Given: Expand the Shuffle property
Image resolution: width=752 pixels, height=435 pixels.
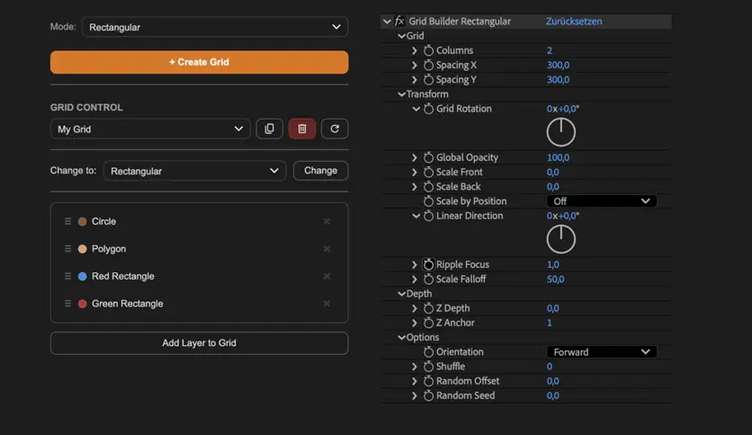Looking at the screenshot, I should click(x=415, y=367).
